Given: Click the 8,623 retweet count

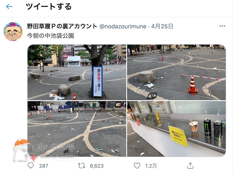Looking at the screenshot, I should click(x=97, y=166).
